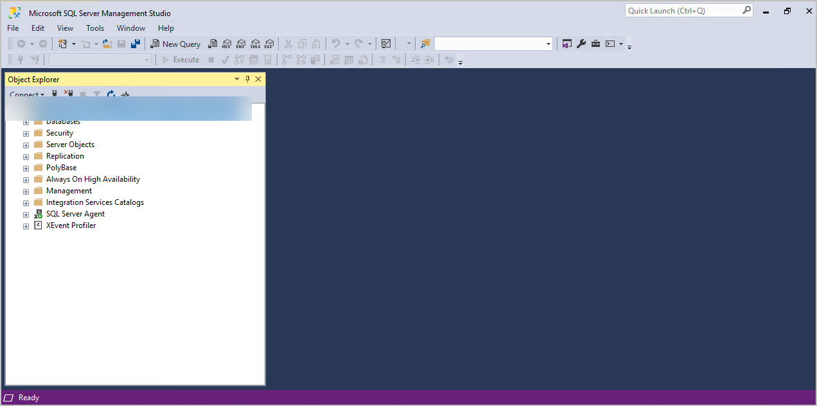Apply a filter in Object Explorer
817x406 pixels.
[96, 94]
